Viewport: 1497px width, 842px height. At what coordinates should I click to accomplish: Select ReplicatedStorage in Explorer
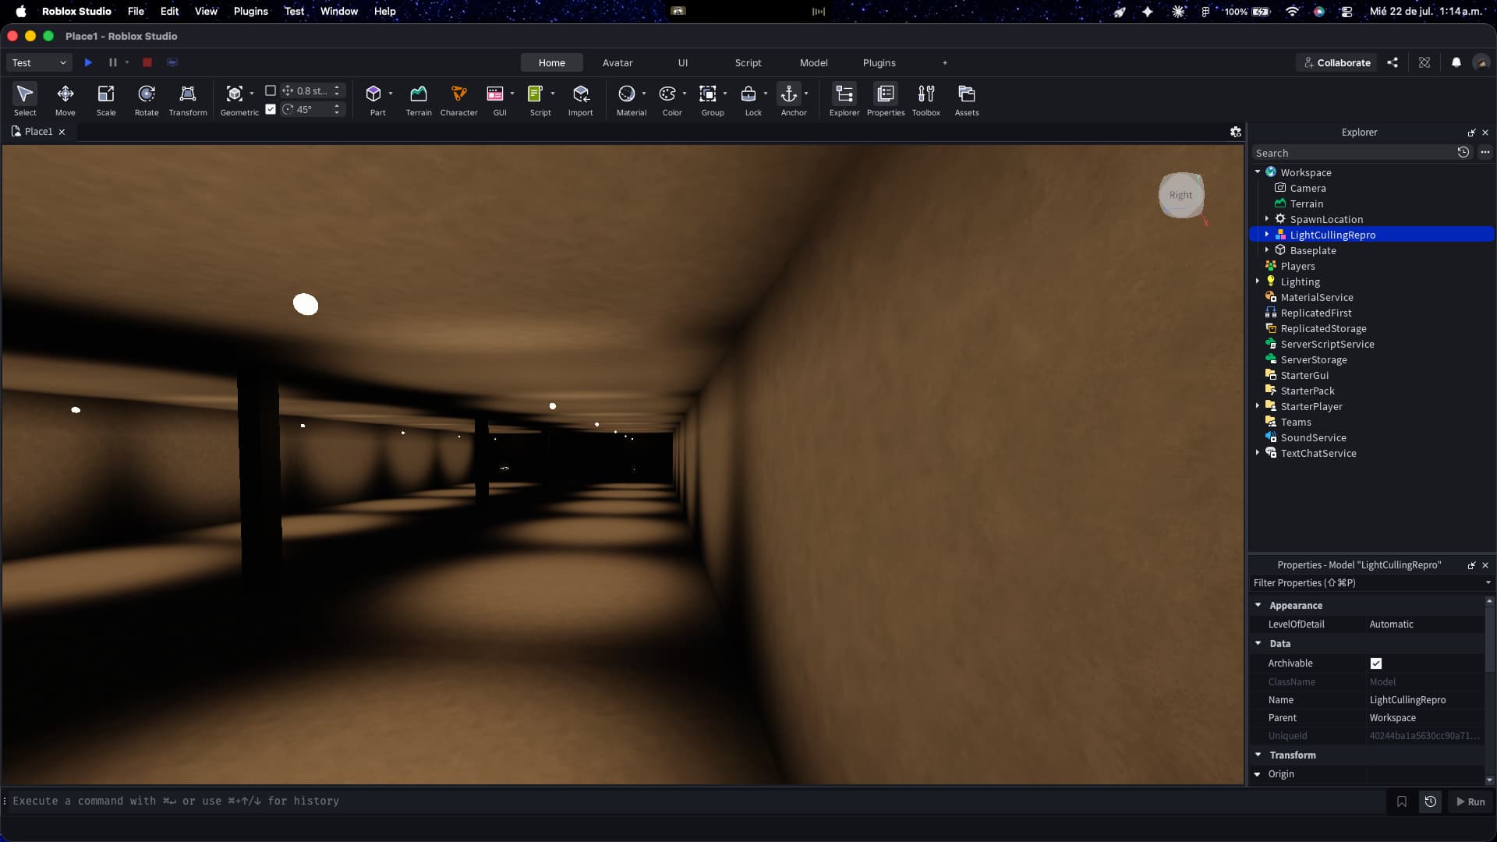(x=1323, y=328)
